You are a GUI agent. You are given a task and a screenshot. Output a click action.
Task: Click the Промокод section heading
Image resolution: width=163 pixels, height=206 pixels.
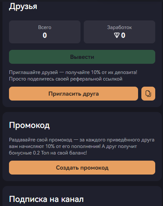pos(29,125)
